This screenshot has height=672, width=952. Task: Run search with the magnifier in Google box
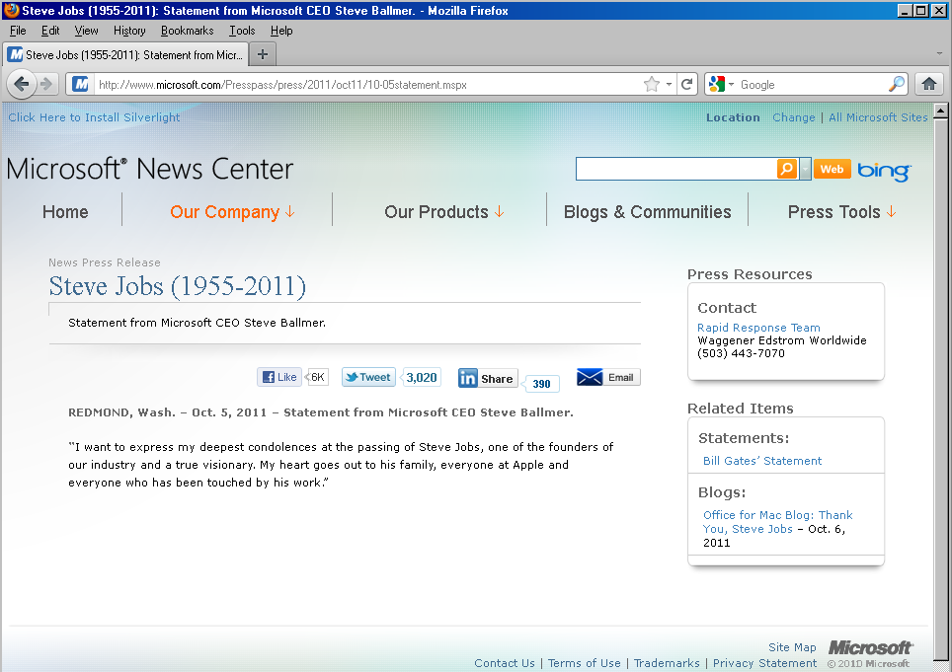(x=896, y=84)
